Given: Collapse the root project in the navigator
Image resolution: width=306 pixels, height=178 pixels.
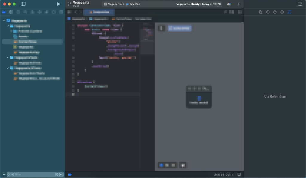Looking at the screenshot, I should click(4, 21).
